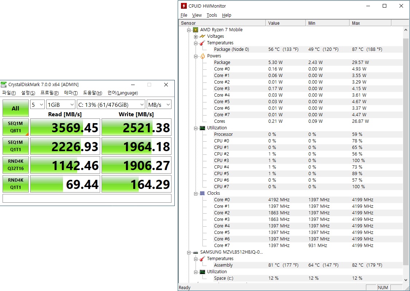The width and height of the screenshot is (410, 291).
Task: Click the Value column header
Action: tap(286, 23)
